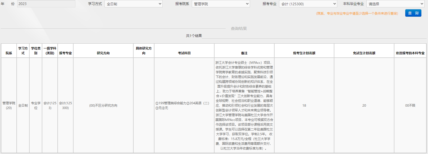Click the 共1个结果 result count text

[x=194, y=36]
